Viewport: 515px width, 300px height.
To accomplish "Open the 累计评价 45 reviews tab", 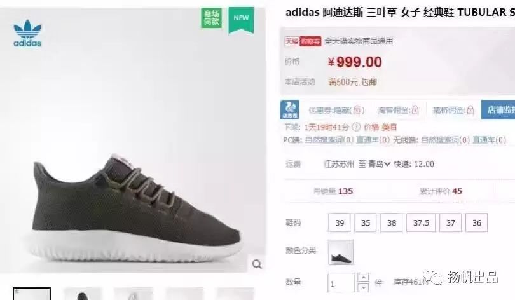I will [441, 191].
